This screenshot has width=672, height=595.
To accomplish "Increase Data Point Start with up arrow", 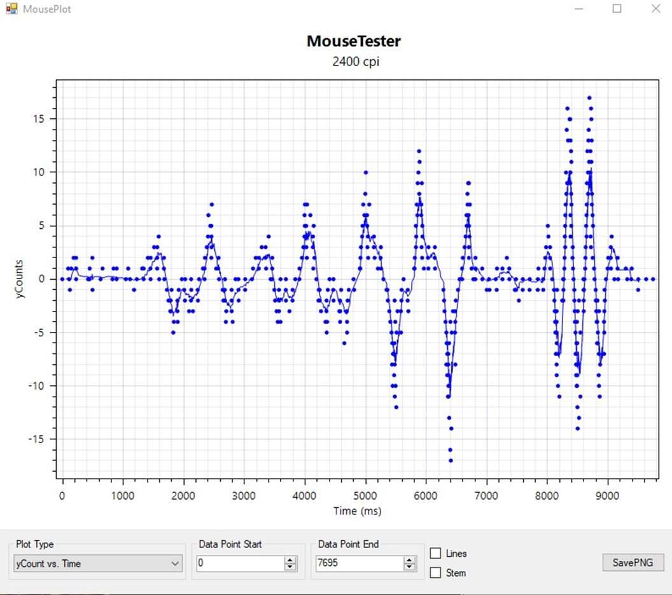I will tap(291, 560).
